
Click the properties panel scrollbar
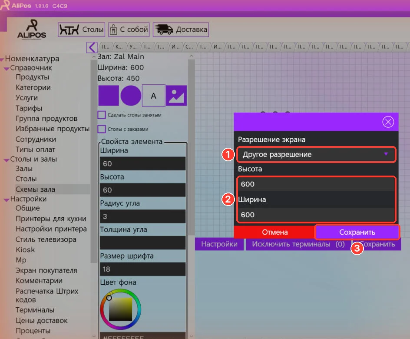click(x=192, y=148)
